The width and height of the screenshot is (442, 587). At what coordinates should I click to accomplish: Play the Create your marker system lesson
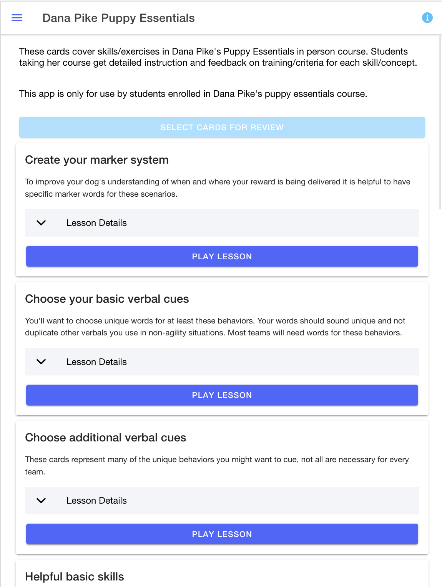pos(222,257)
